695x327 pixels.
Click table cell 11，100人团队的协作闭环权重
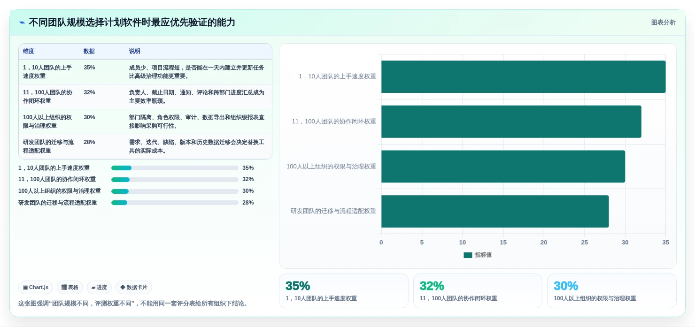[x=48, y=97]
